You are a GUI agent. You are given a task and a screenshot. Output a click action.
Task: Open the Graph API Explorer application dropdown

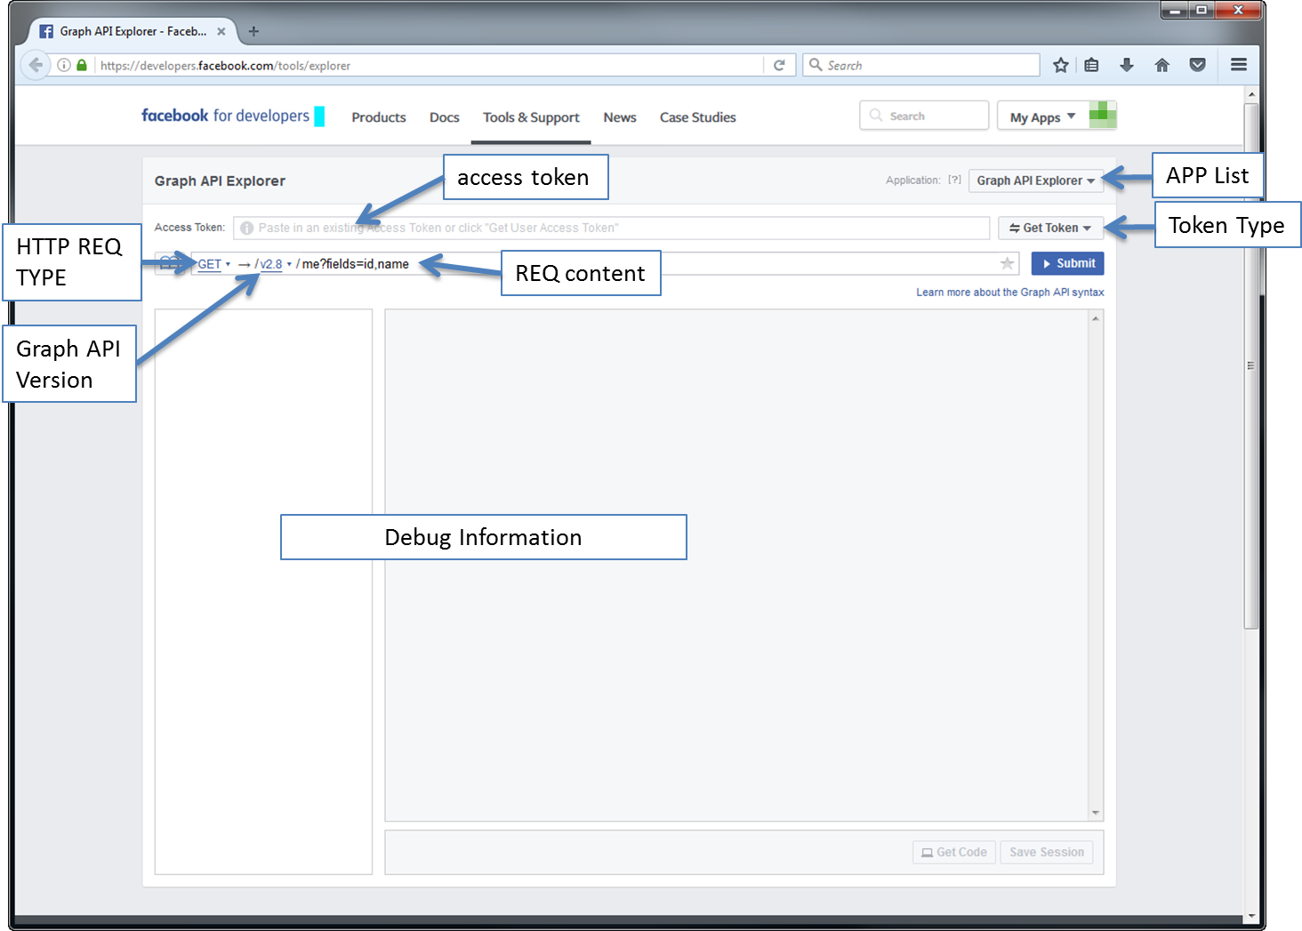(1035, 181)
